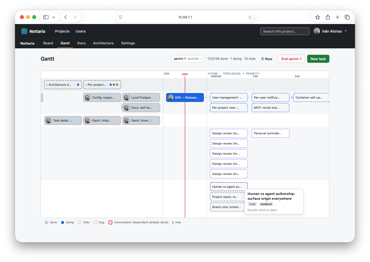Click inconsistent legend red square swatch
The image size is (370, 262).
coord(110,222)
